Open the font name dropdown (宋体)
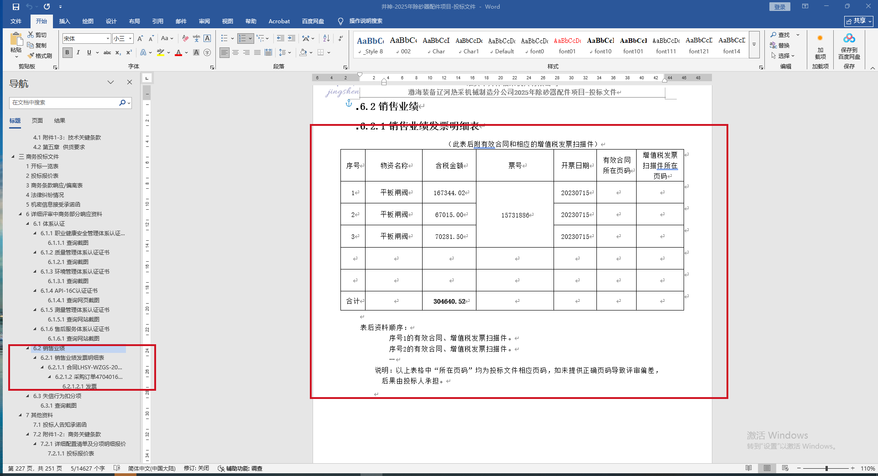The width and height of the screenshot is (878, 476). click(108, 39)
